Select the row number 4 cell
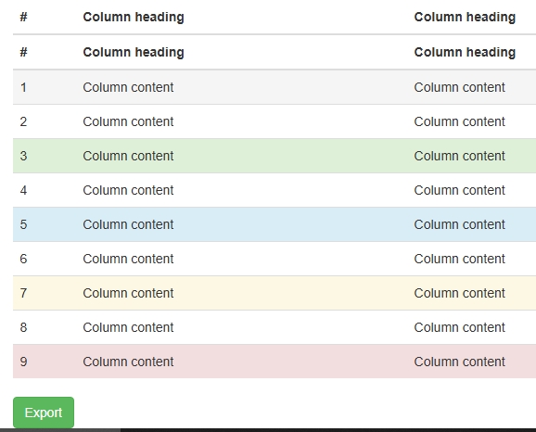Screen dimensions: 536x432 (x=23, y=190)
